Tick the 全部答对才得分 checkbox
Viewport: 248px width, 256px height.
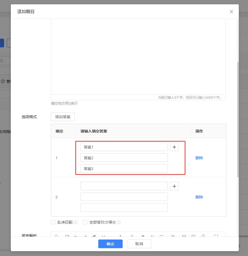click(85, 222)
